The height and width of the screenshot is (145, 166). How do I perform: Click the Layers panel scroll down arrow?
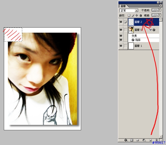click(161, 137)
